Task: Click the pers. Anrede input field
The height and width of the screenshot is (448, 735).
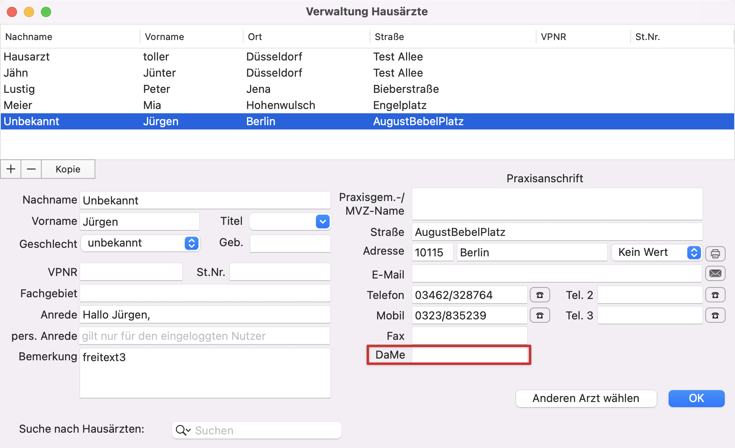Action: tap(205, 336)
